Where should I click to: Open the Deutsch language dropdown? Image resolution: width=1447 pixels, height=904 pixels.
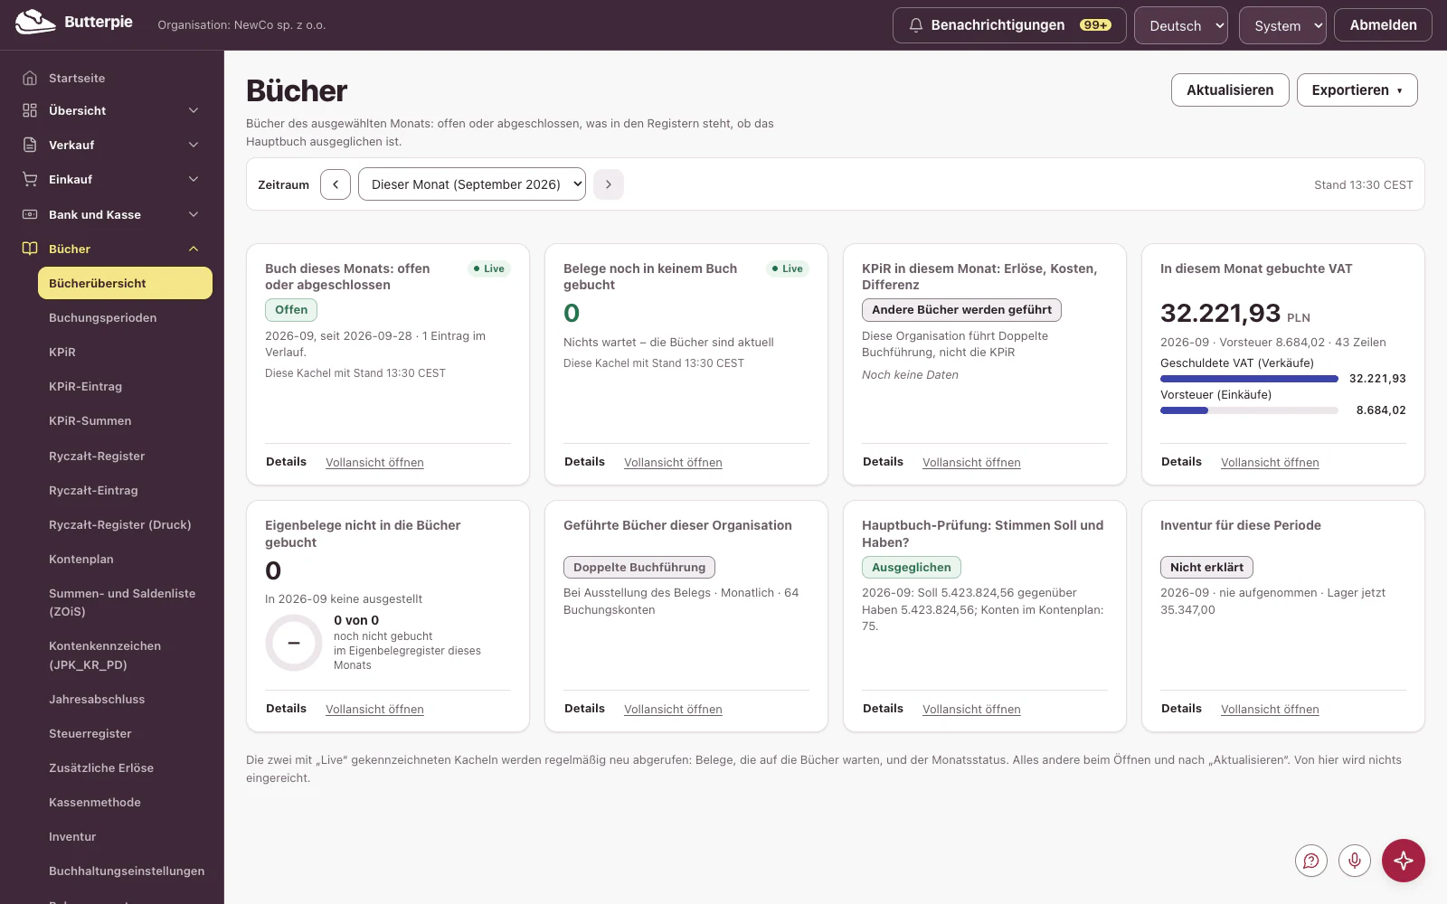click(1181, 25)
